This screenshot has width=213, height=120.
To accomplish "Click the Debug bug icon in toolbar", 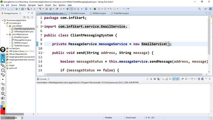I will pyautogui.click(x=17, y=9).
